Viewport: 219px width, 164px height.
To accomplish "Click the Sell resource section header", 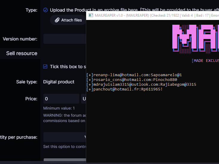I will (22, 54).
